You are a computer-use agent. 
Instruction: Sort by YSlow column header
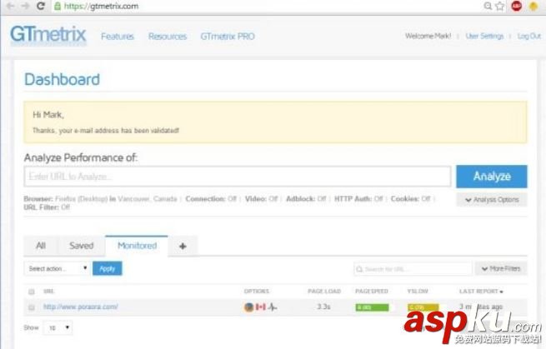pos(418,292)
